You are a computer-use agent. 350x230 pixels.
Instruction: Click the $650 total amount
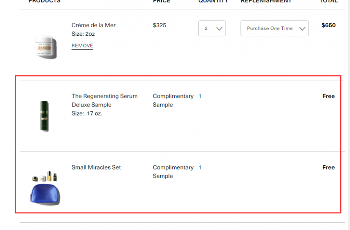[328, 25]
